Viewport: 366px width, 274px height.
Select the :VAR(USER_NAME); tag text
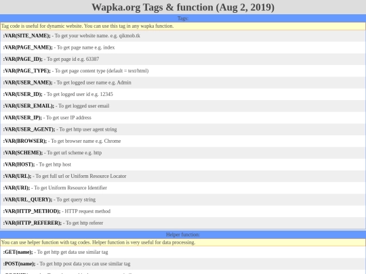point(28,83)
